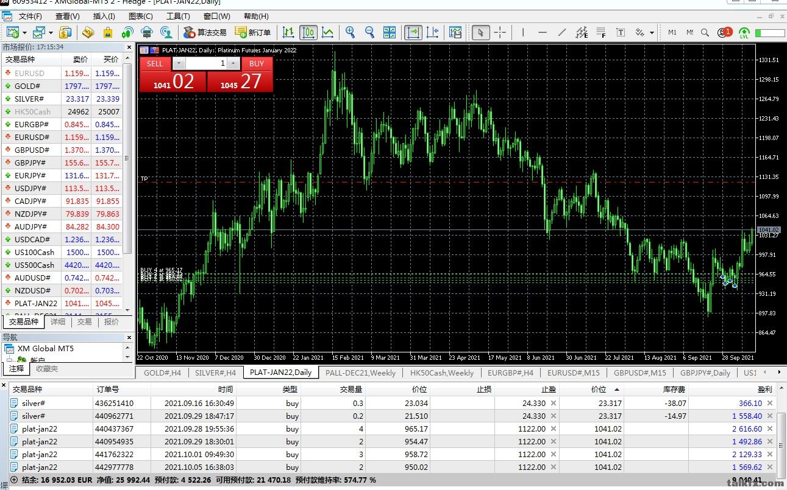Select the Fibonacci retracement tool
The height and width of the screenshot is (490, 787).
pos(601,32)
